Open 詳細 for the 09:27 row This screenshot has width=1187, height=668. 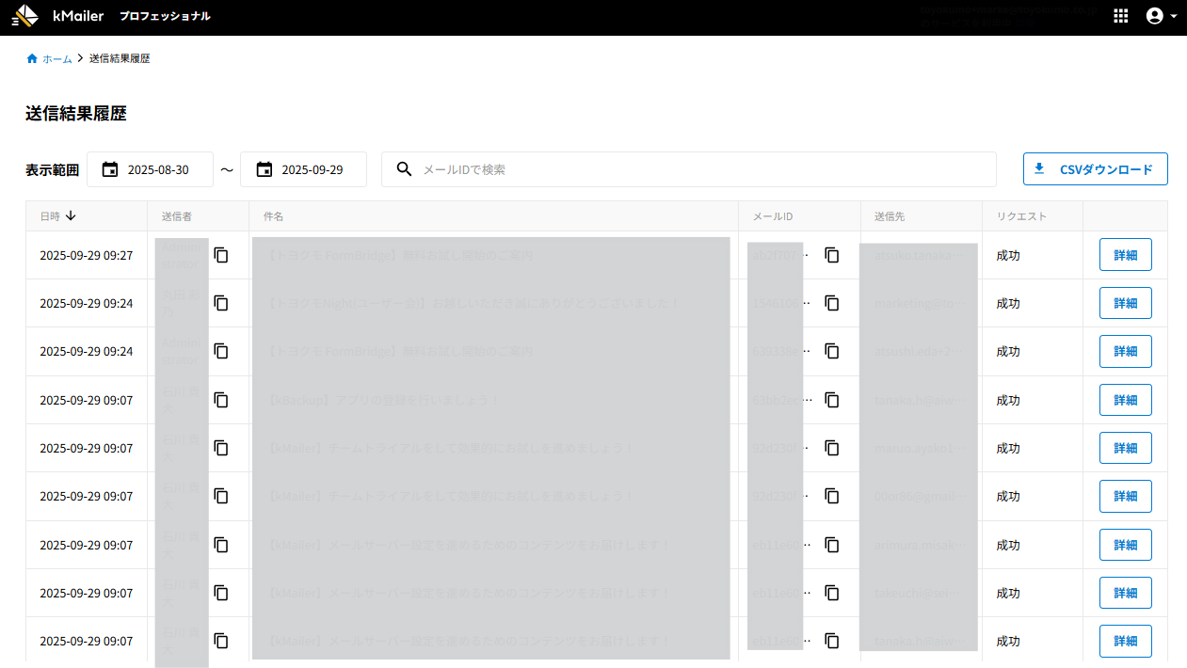pos(1125,255)
